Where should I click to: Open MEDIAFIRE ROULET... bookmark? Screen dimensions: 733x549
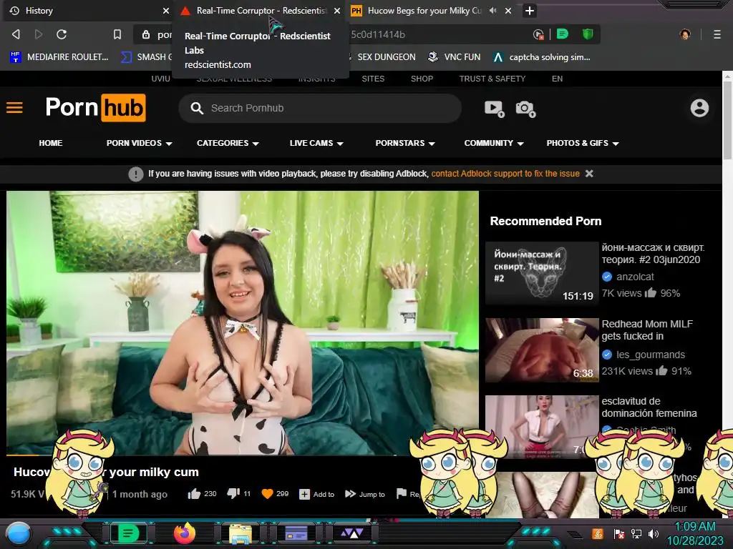coord(59,57)
